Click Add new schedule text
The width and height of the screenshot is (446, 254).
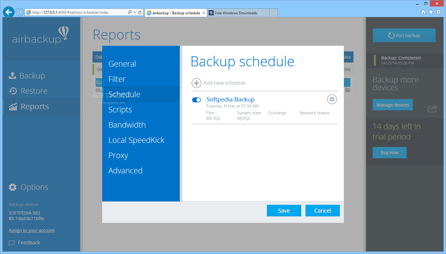tap(225, 83)
